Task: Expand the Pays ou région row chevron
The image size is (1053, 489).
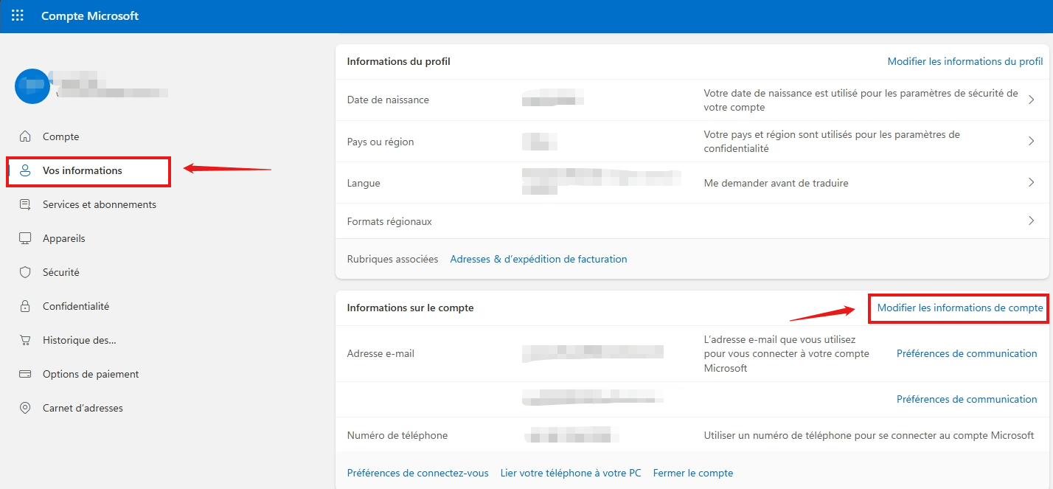Action: pos(1032,141)
